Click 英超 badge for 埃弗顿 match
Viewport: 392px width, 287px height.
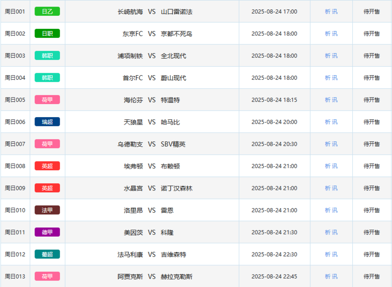pos(47,166)
